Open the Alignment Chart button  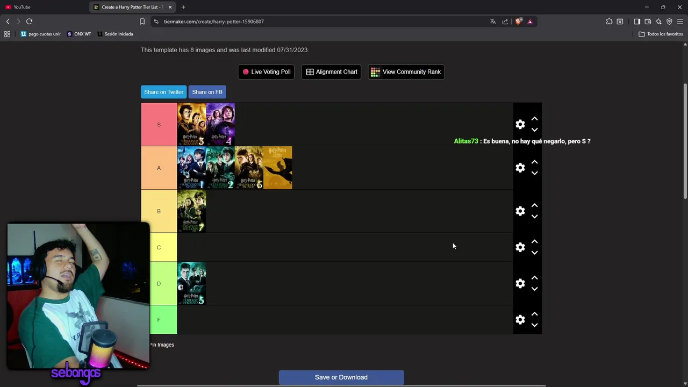tap(331, 72)
